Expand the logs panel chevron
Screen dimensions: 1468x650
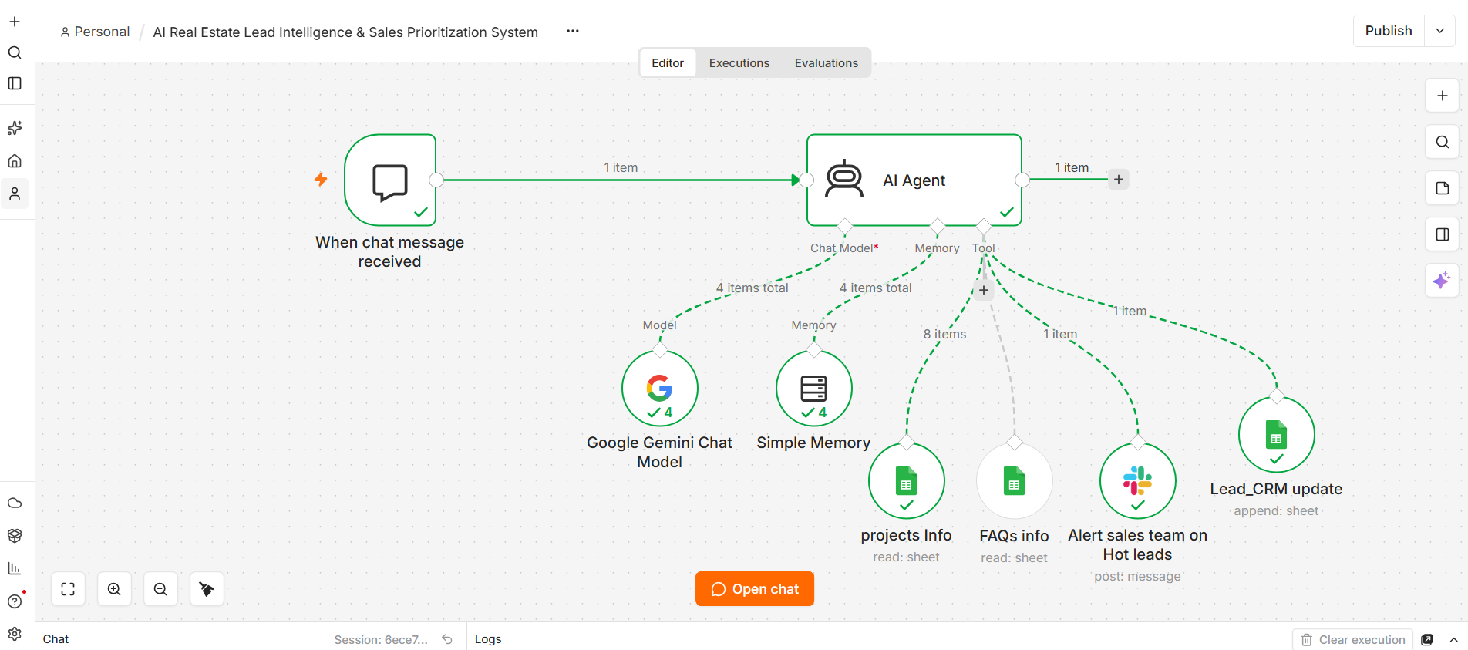point(1453,639)
